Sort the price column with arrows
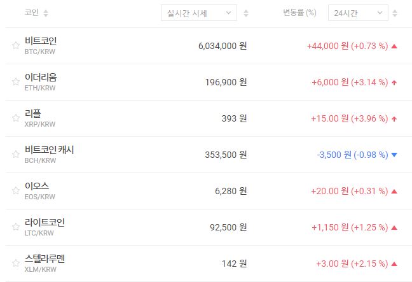The image size is (412, 282). (x=246, y=13)
